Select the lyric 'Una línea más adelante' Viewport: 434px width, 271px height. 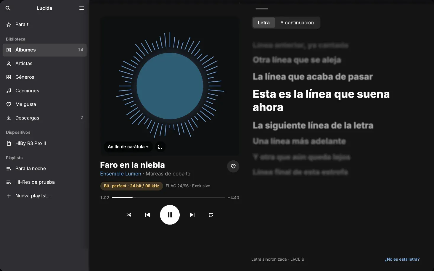(299, 141)
